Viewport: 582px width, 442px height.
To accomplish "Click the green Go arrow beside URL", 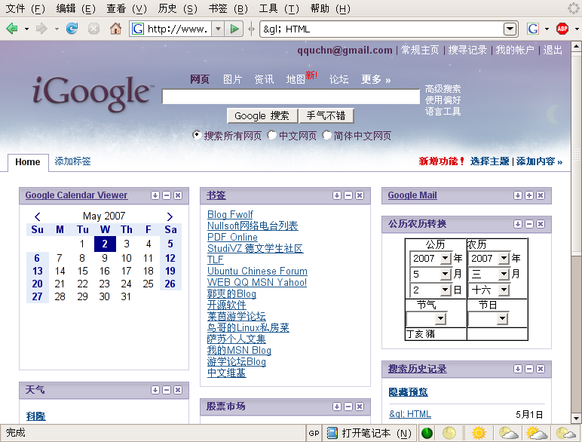I will pos(234,29).
